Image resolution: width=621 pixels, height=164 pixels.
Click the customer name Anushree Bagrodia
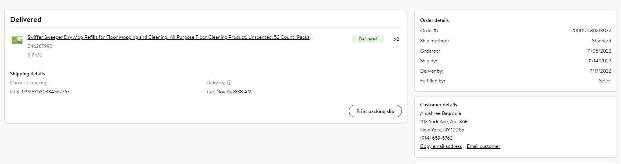[x=440, y=113]
